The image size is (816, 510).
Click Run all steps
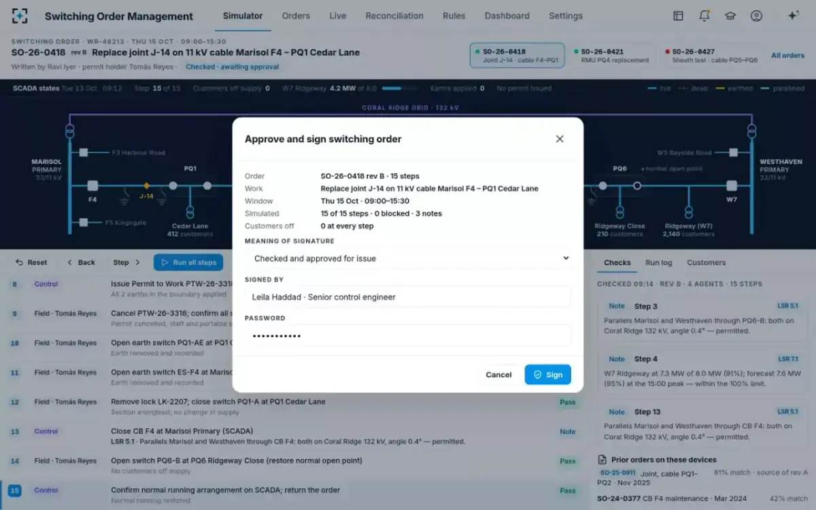click(189, 262)
